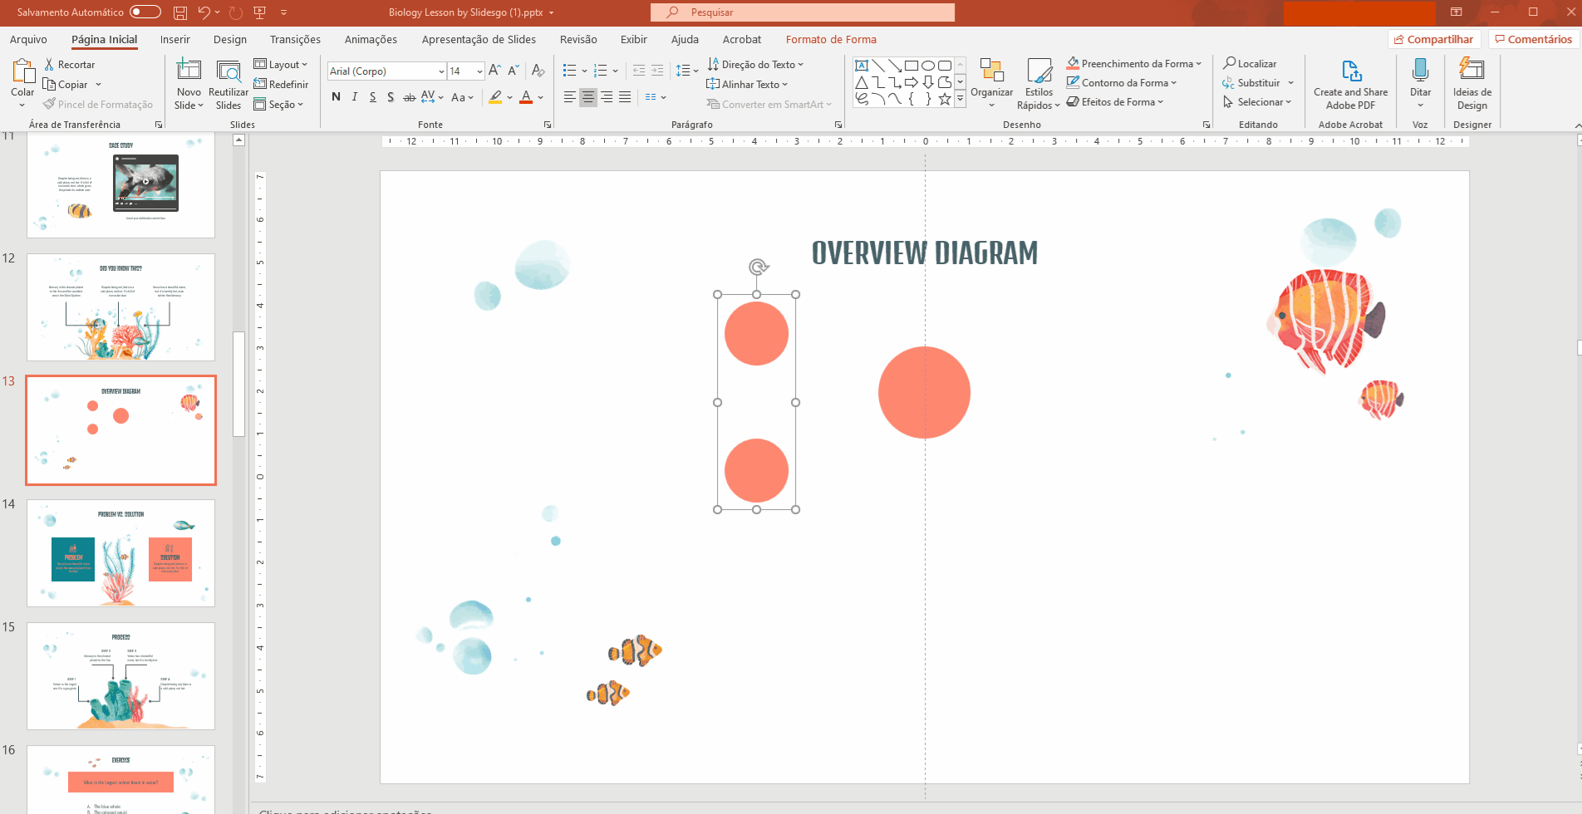Center-align the text
Image resolution: width=1582 pixels, height=814 pixels.
588,97
